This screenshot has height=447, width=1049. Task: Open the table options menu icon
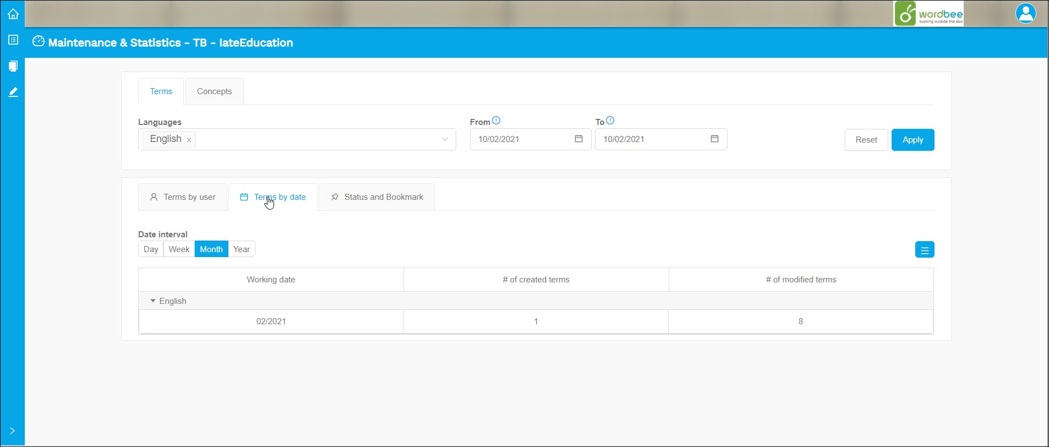924,250
